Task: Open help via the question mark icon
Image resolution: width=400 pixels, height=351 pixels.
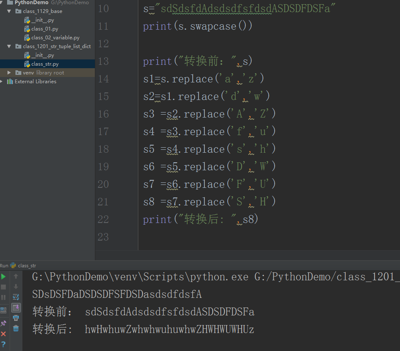Action: [x=3, y=344]
